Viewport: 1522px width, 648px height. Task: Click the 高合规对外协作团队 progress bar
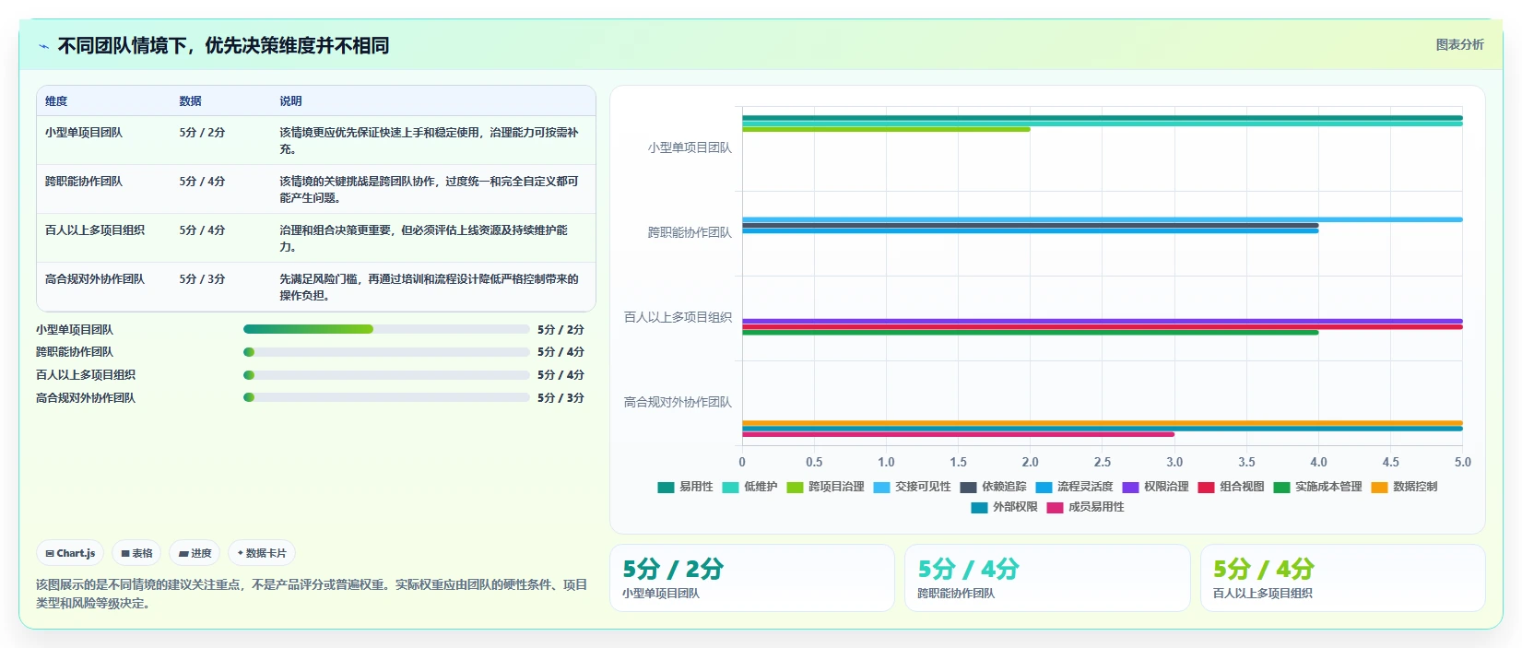pyautogui.click(x=386, y=397)
